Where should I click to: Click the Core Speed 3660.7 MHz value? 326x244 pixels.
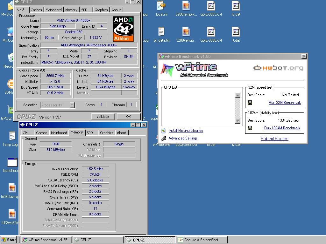(55, 76)
